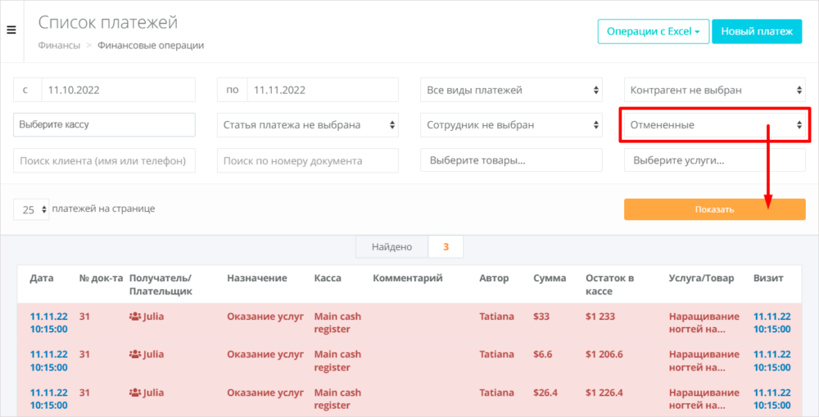Click the end date field 11.11.2022
Screen dimensions: 819x417
pos(321,90)
